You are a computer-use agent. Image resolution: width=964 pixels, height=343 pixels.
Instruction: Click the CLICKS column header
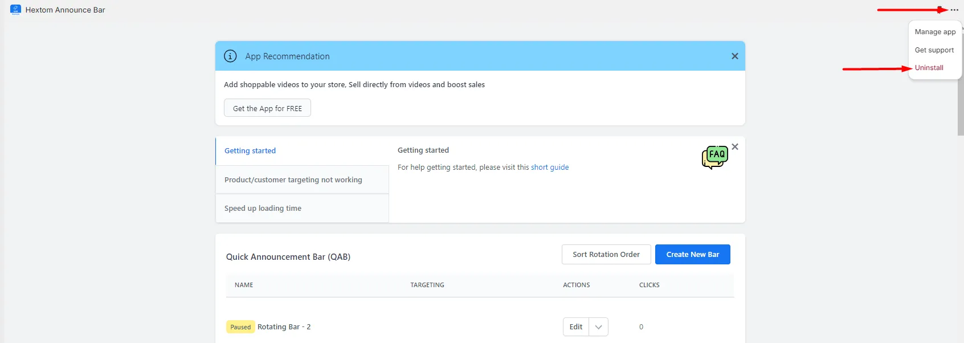tap(650, 285)
